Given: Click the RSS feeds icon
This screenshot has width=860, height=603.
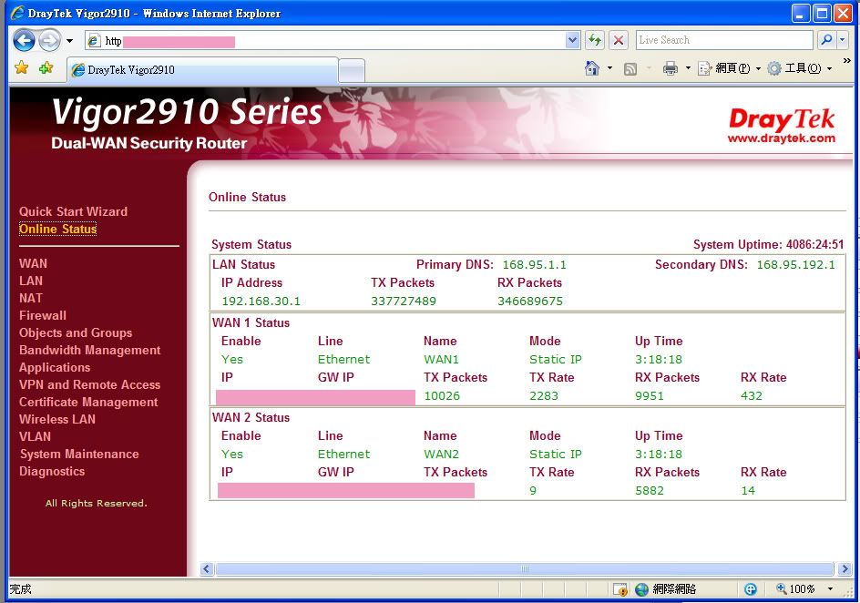Looking at the screenshot, I should tap(630, 68).
